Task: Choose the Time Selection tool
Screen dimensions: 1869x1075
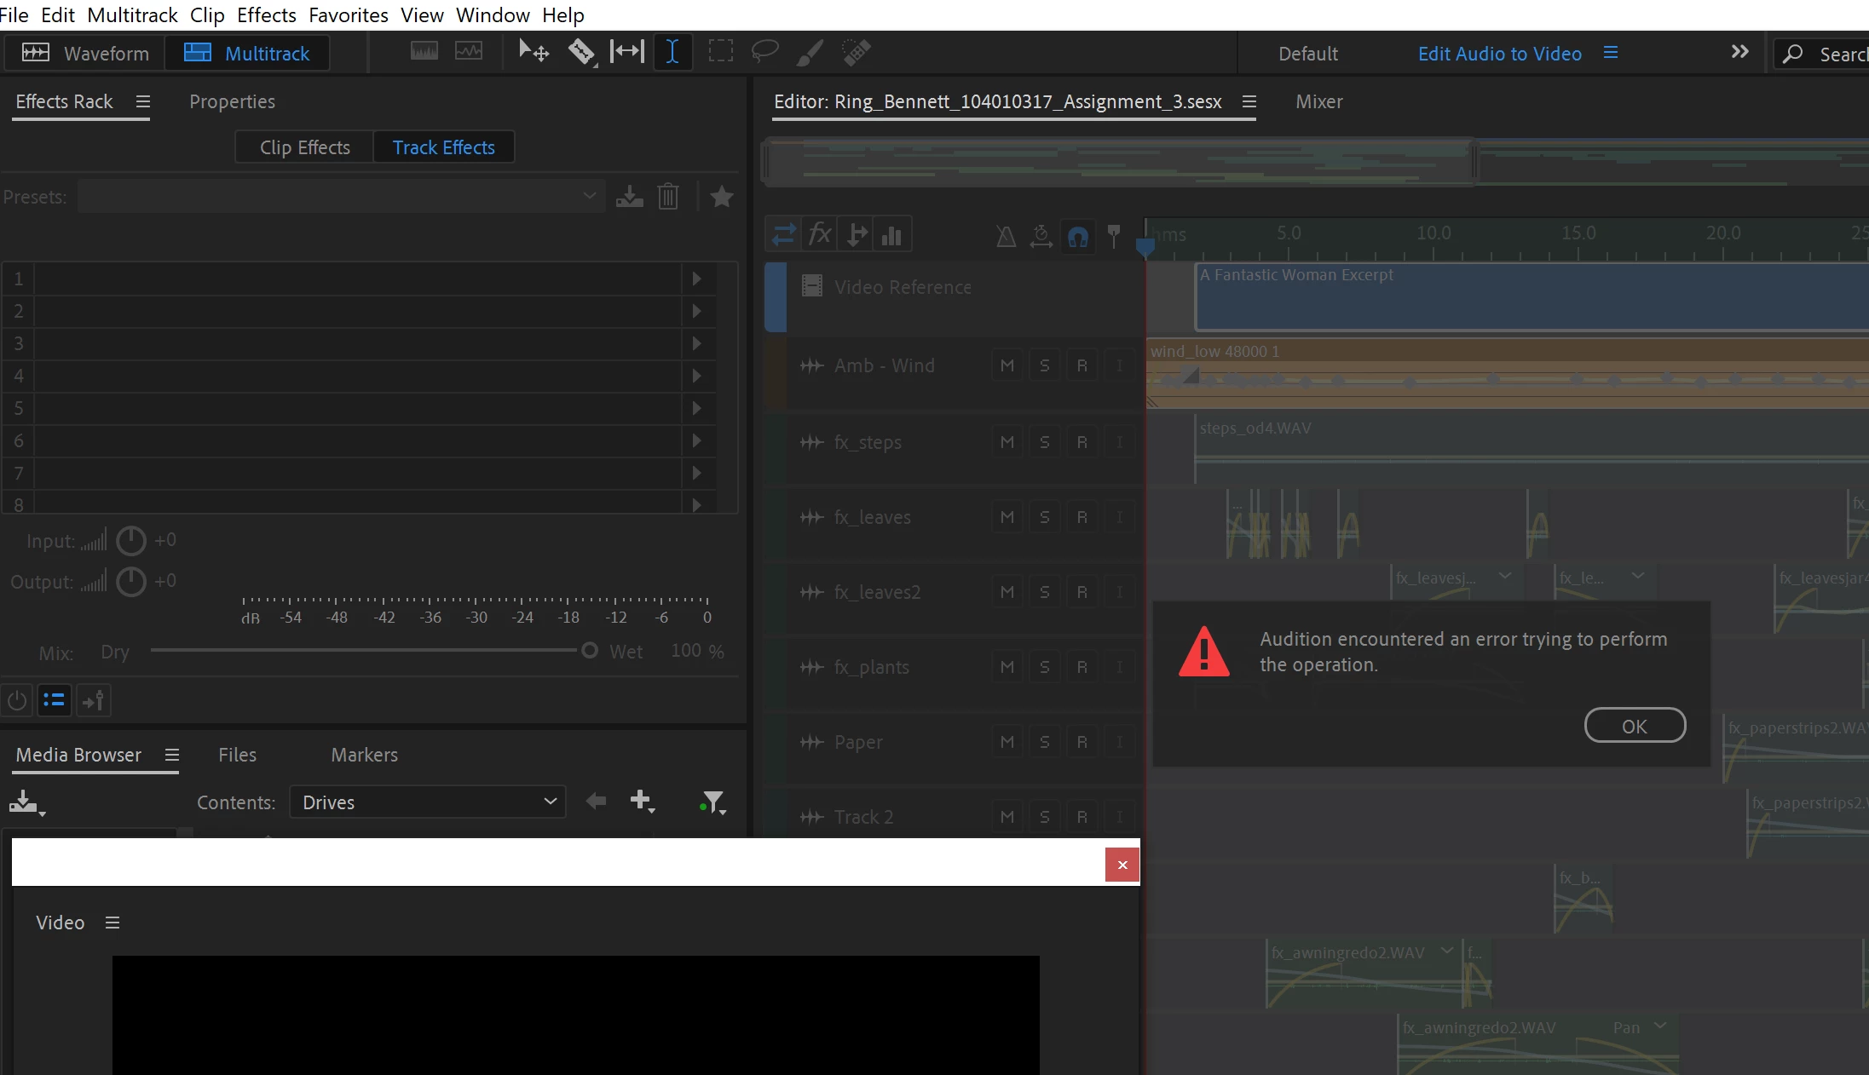Action: (672, 52)
